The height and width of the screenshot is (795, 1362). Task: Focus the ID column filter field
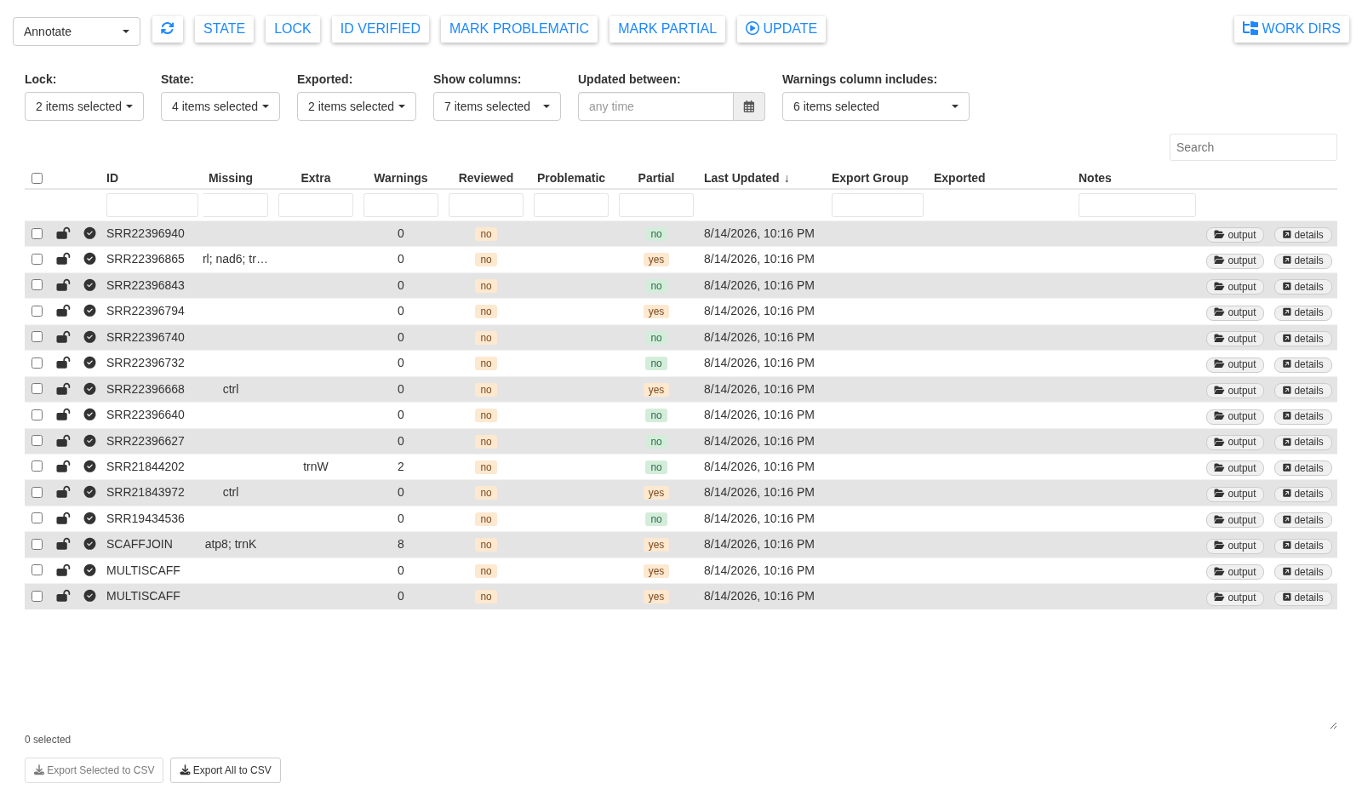point(152,205)
